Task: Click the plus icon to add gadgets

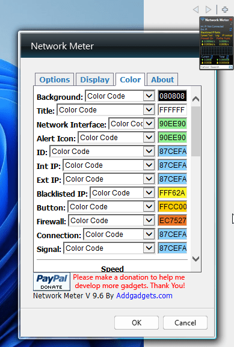Action: [225, 10]
